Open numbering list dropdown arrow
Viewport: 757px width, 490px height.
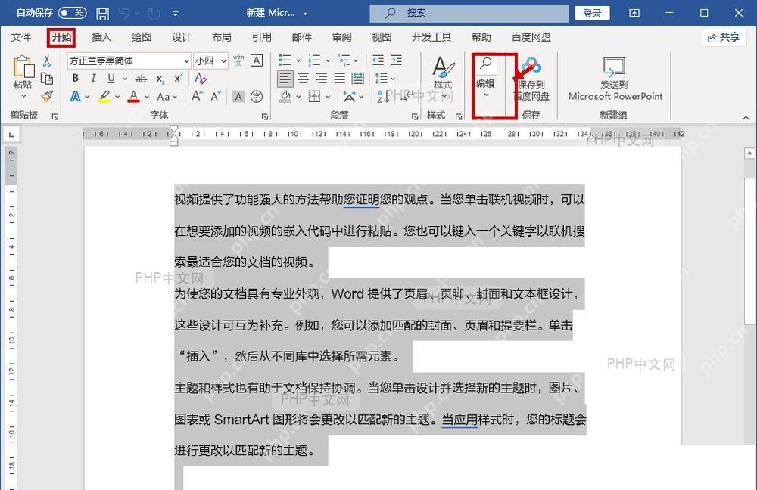tap(328, 60)
